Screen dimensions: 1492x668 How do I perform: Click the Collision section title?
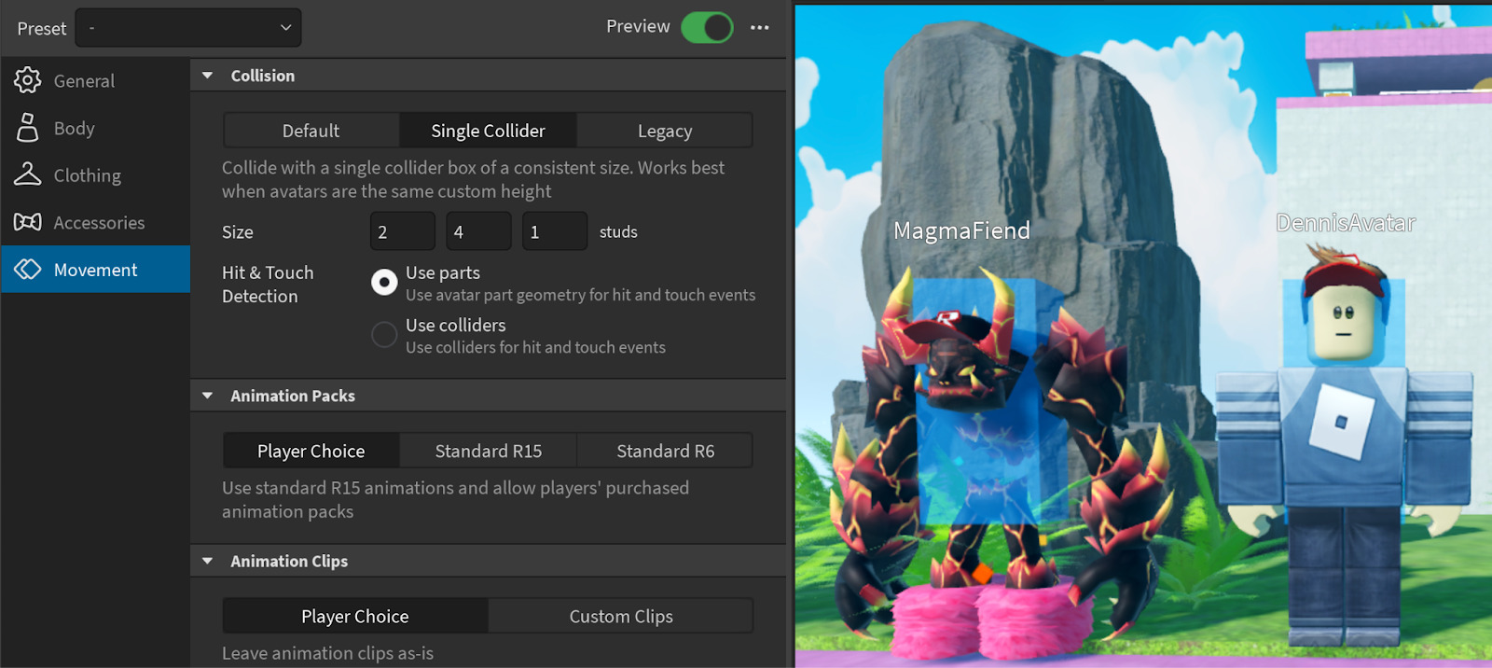click(263, 76)
